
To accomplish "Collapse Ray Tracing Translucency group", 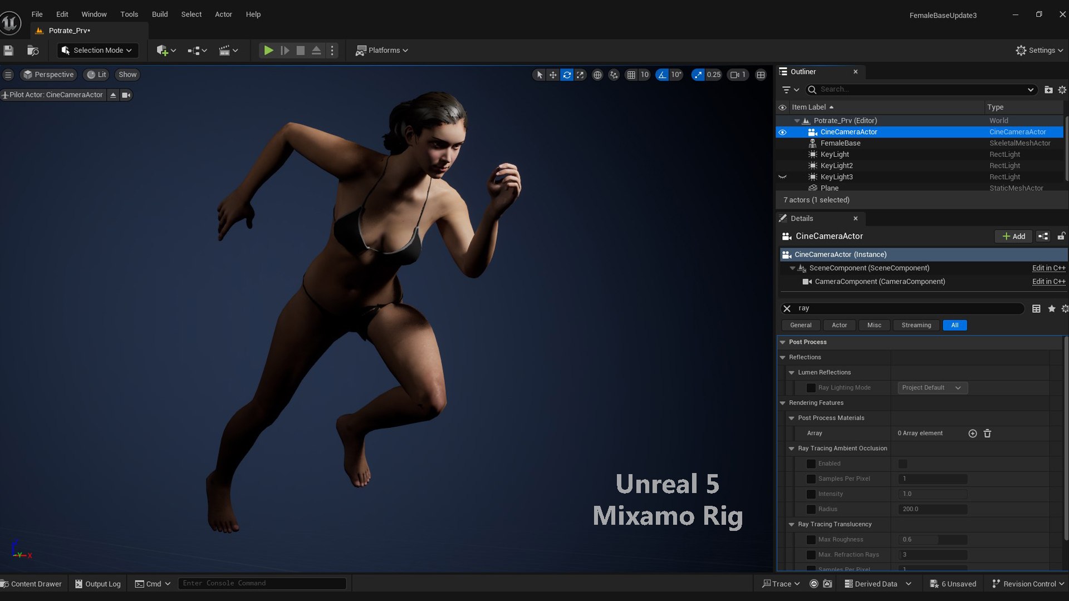I will pyautogui.click(x=792, y=525).
